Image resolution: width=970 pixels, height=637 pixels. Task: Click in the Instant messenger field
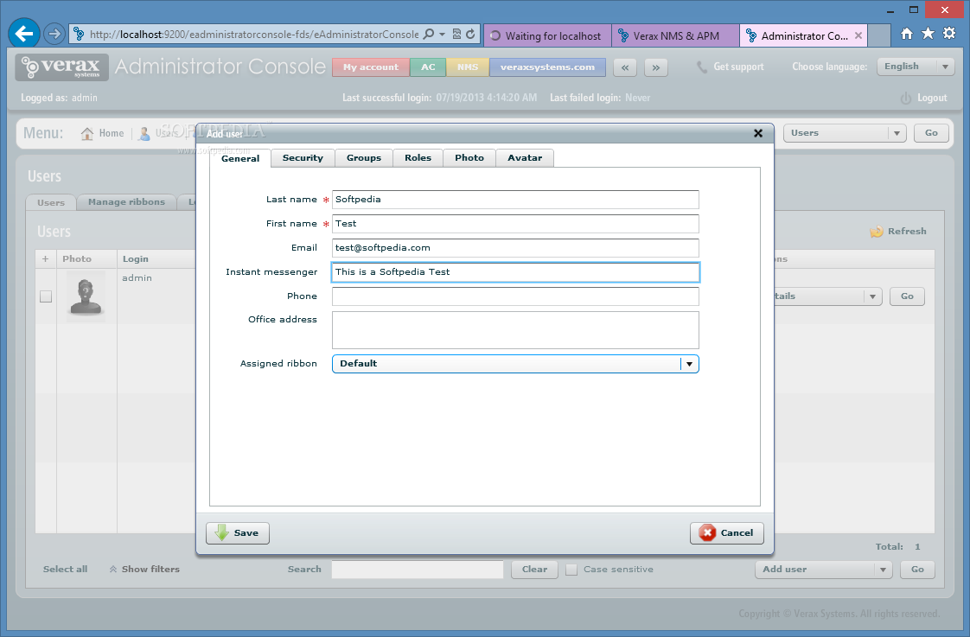(x=515, y=272)
